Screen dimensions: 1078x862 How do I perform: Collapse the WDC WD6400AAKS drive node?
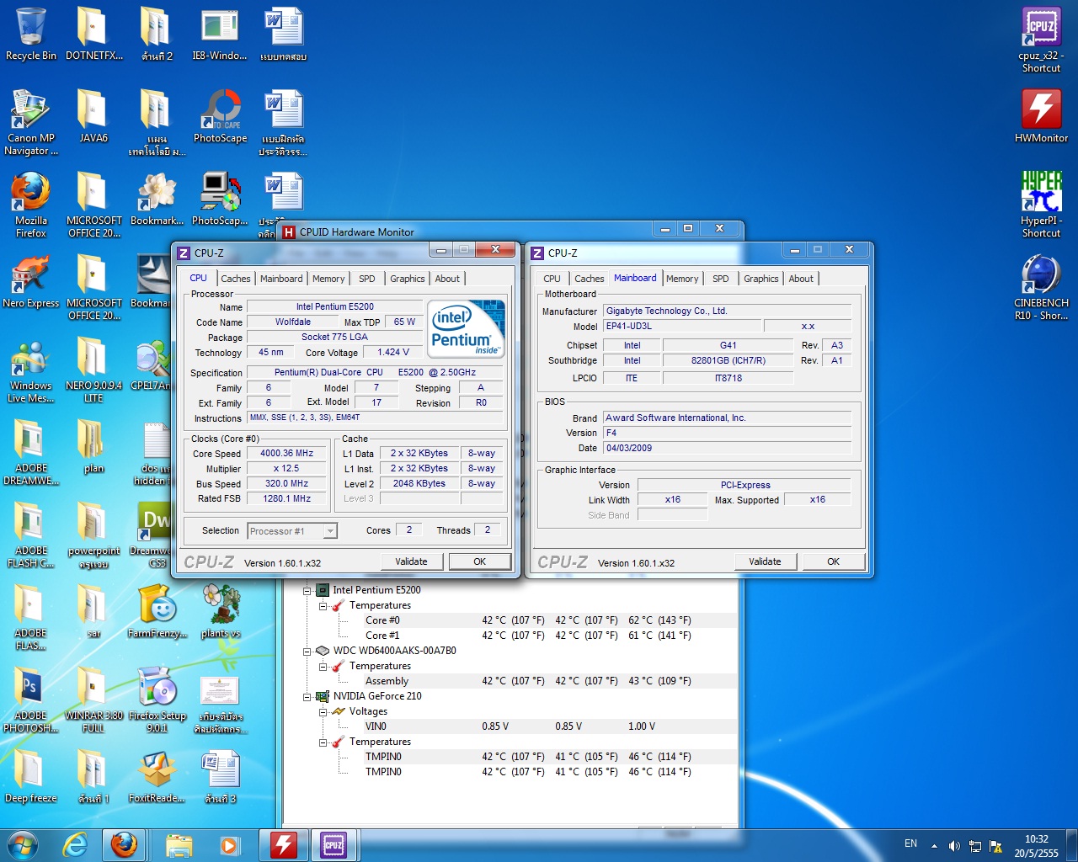click(307, 652)
